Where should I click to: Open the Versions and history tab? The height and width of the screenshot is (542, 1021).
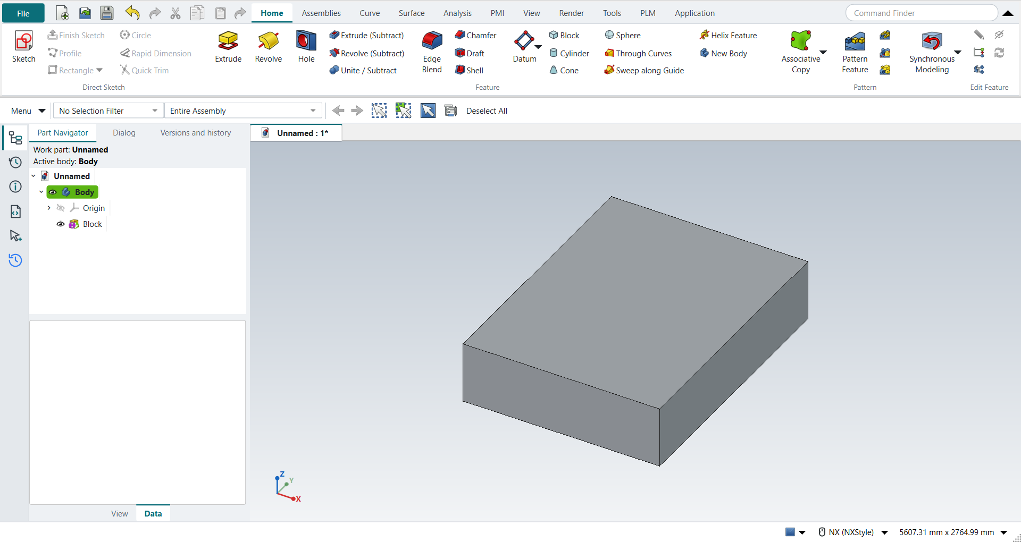pos(196,133)
